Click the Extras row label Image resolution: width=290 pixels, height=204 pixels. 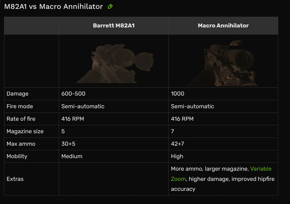(15, 179)
